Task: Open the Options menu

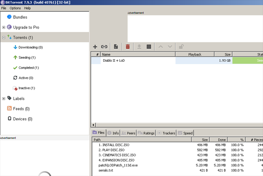Action: (x=15, y=8)
